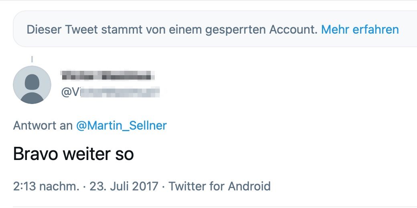
Task: Click the word "Bravo" in the tweet
Action: coord(35,154)
